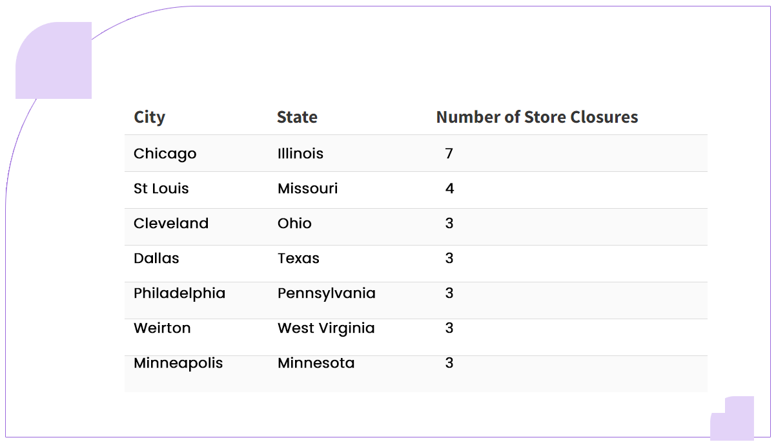Click the Ohio state cell

pos(294,224)
